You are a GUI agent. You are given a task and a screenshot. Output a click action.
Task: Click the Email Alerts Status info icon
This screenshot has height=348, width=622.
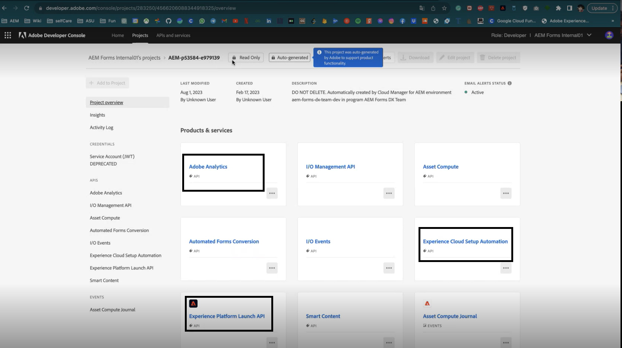pyautogui.click(x=509, y=83)
